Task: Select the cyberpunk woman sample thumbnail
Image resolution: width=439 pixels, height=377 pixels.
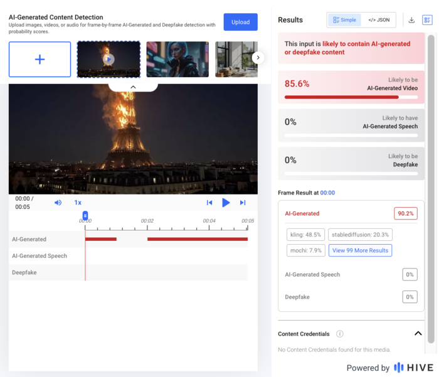Action: click(177, 60)
